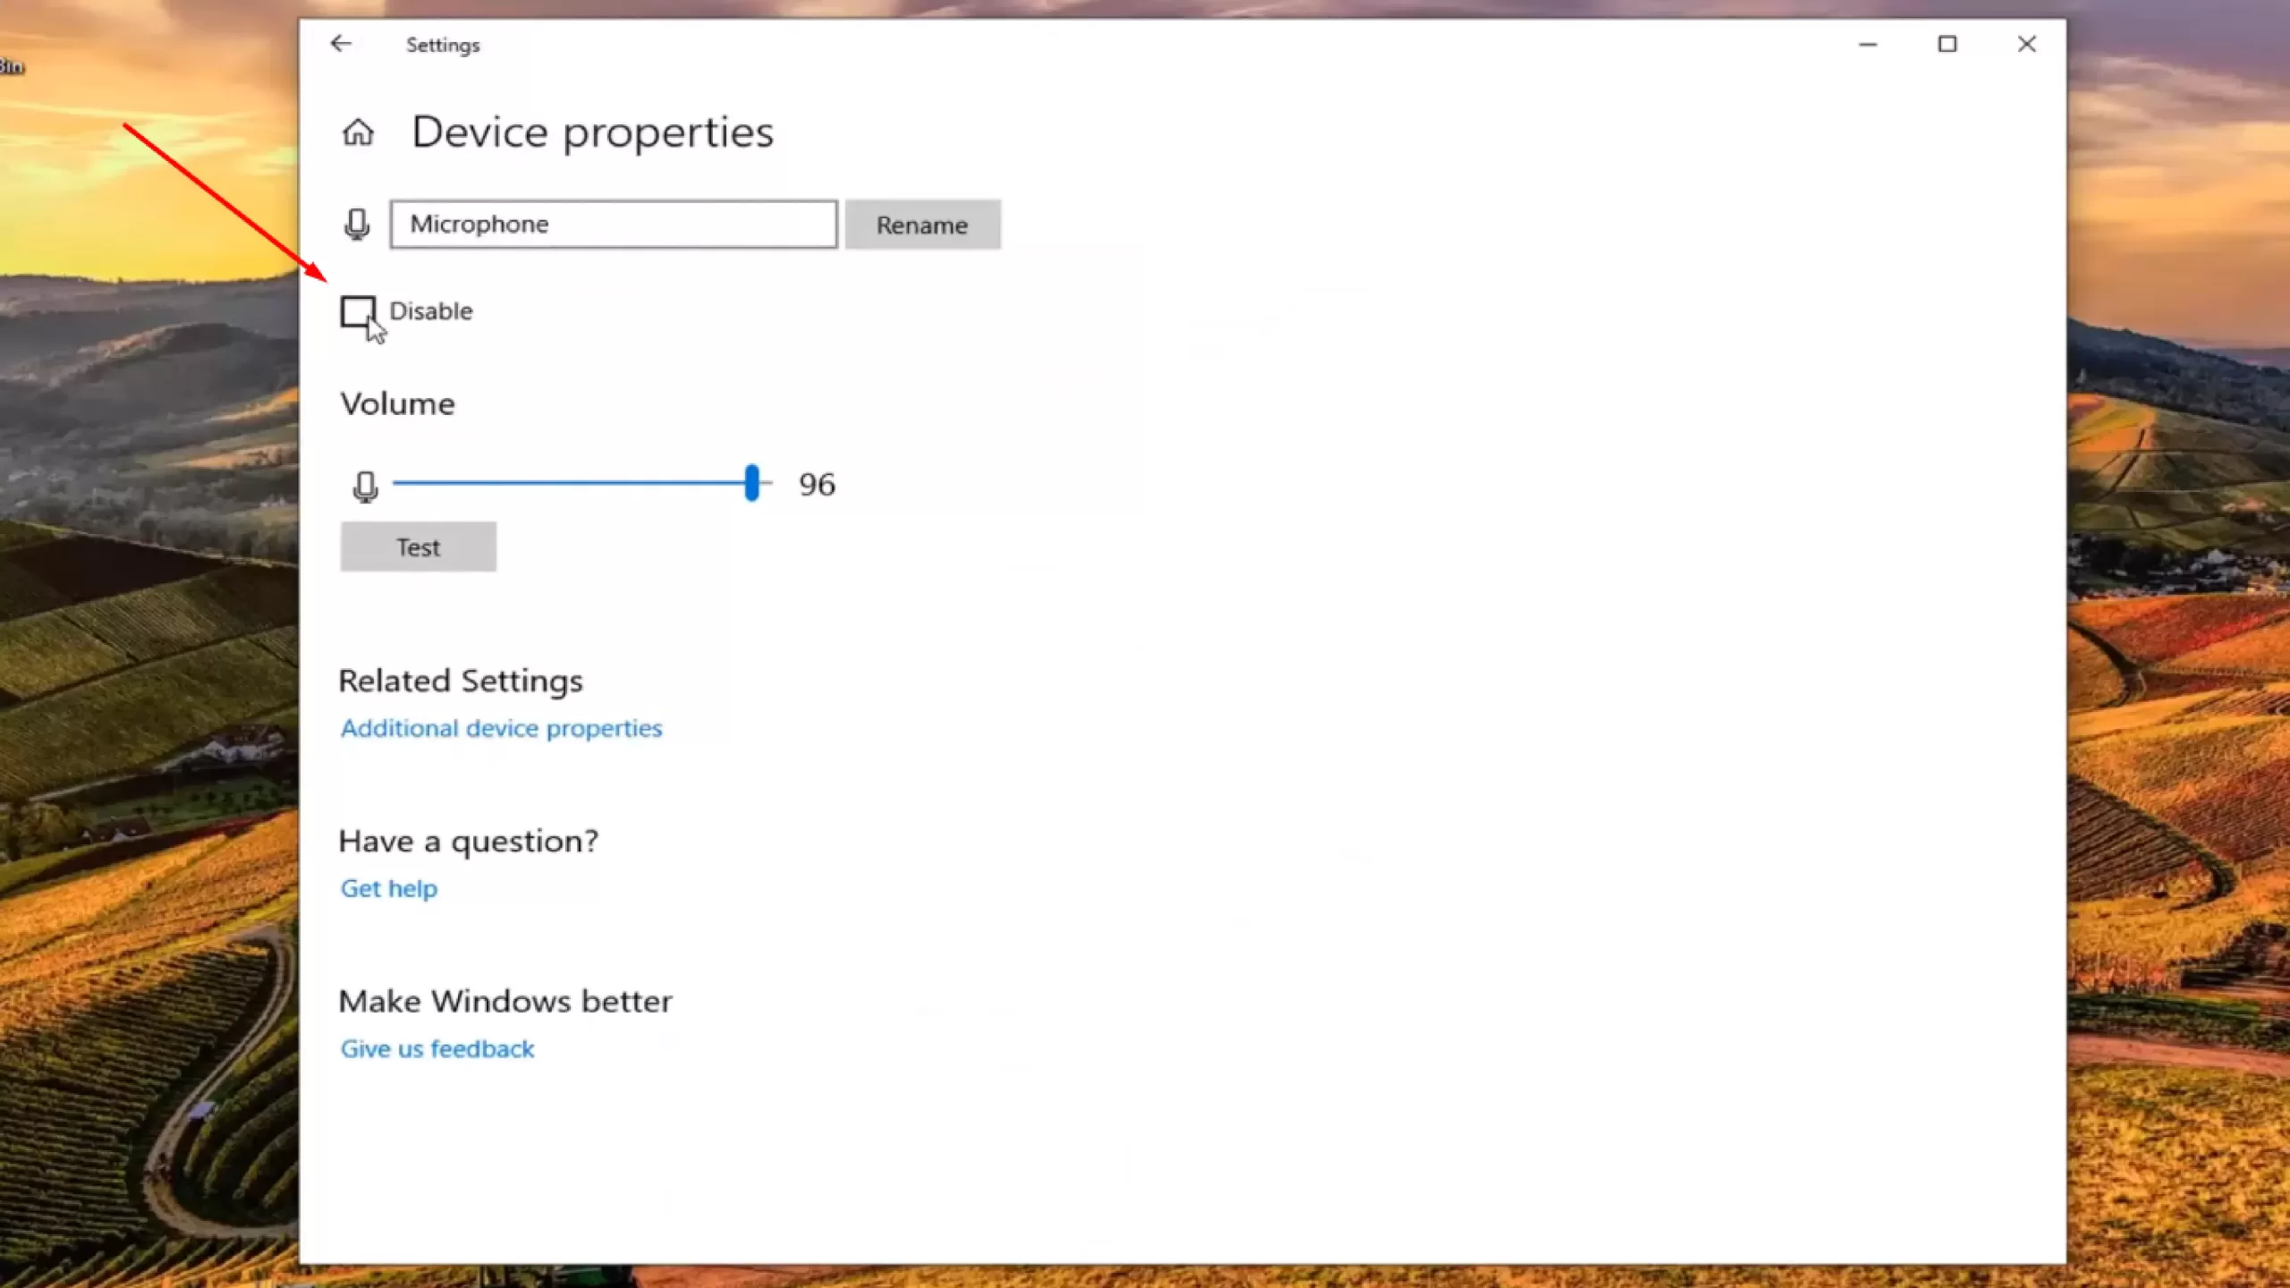Click the Make Windows better heading

tap(505, 1001)
